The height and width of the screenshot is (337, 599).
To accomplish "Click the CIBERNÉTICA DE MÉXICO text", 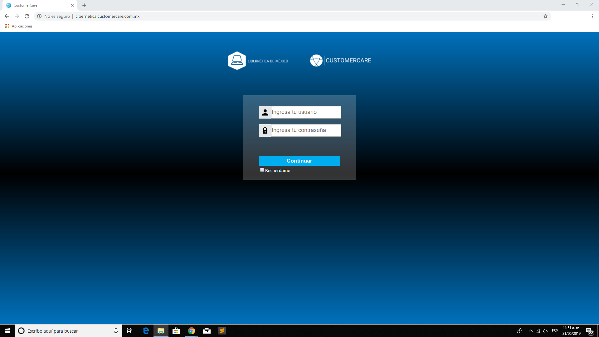I will (268, 61).
